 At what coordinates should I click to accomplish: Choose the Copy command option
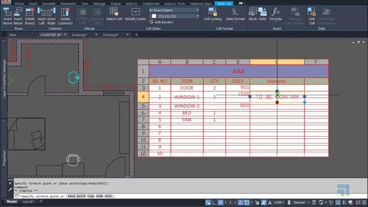pos(91,196)
